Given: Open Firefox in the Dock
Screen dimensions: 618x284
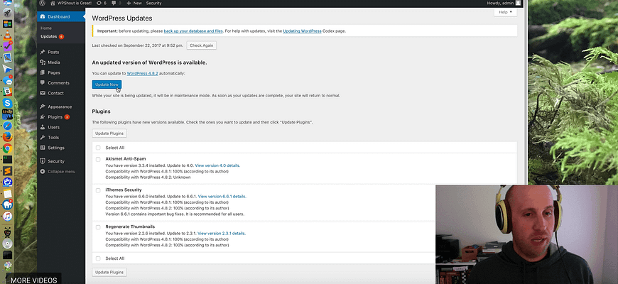Looking at the screenshot, I should (x=8, y=137).
